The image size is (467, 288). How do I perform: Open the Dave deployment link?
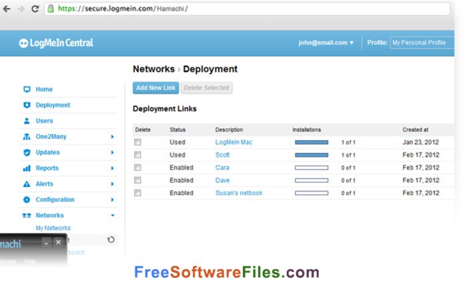222,180
